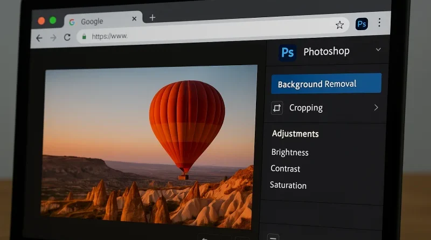
Task: Click the padlock site security icon
Action: point(83,37)
